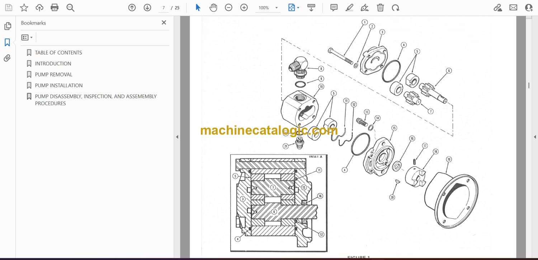Expand the right tools pane arrow
The height and width of the screenshot is (260, 538).
pyautogui.click(x=535, y=137)
